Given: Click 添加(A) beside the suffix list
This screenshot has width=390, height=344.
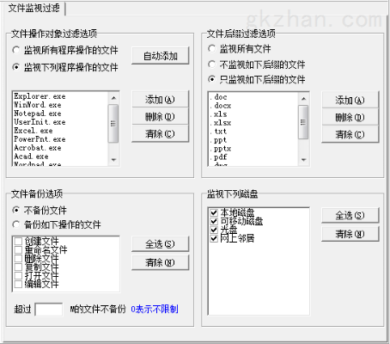Looking at the screenshot, I should pyautogui.click(x=350, y=101).
